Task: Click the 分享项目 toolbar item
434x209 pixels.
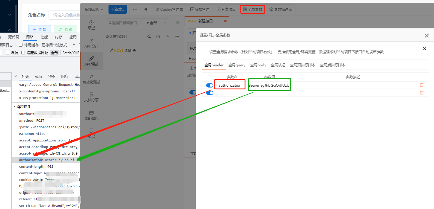Action: (226, 9)
